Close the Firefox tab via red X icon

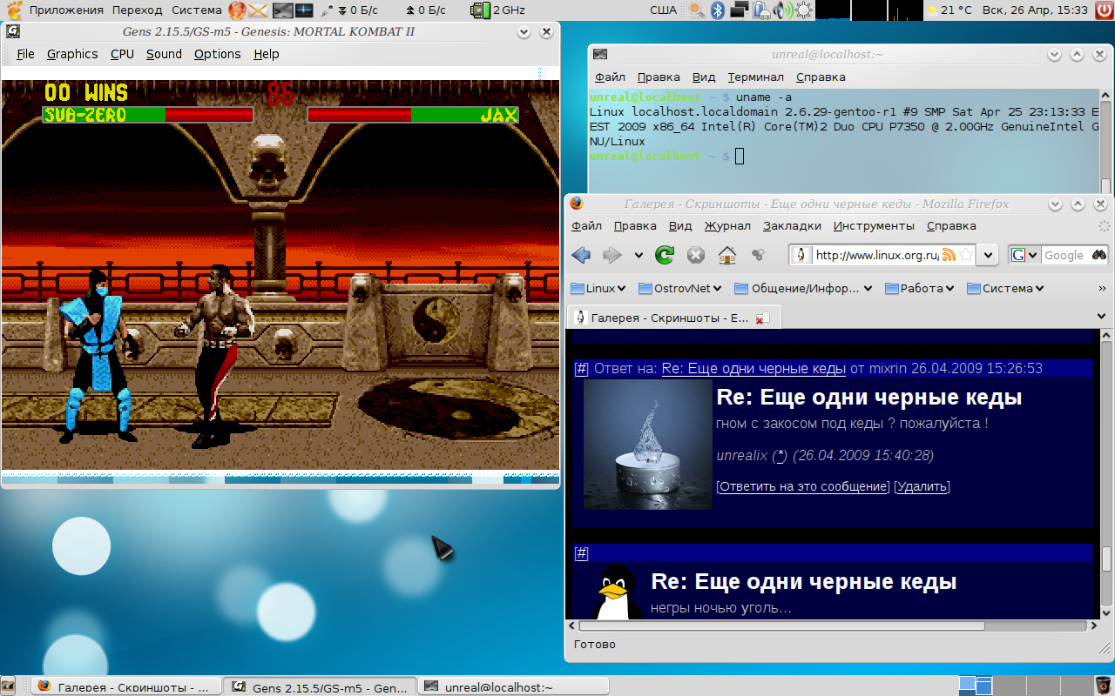click(x=762, y=318)
